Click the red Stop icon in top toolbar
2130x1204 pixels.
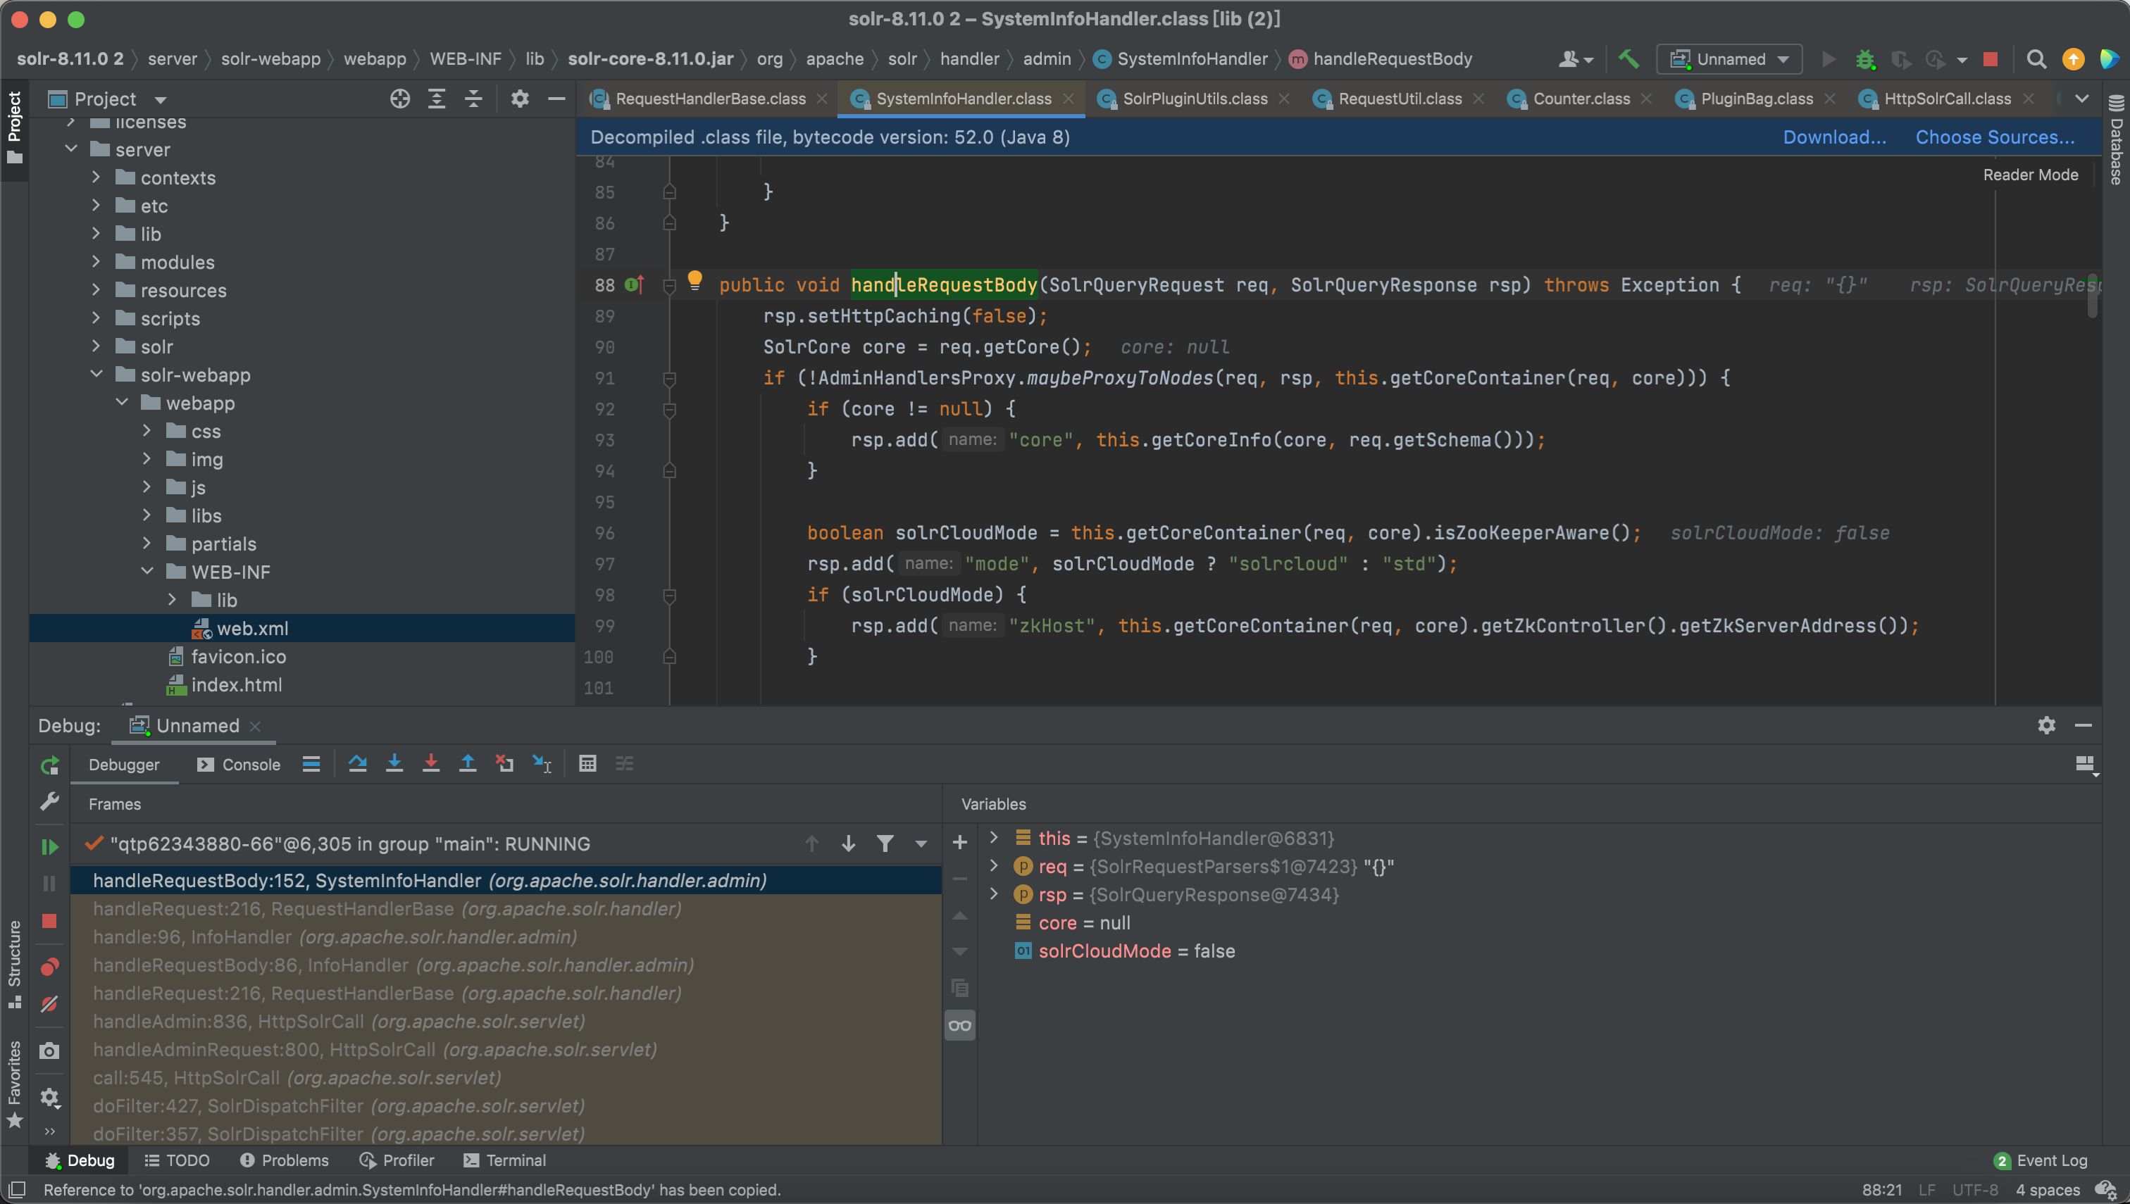click(1991, 60)
